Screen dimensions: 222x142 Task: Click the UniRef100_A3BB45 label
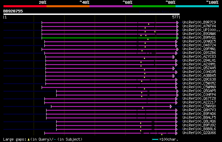coord(199,76)
